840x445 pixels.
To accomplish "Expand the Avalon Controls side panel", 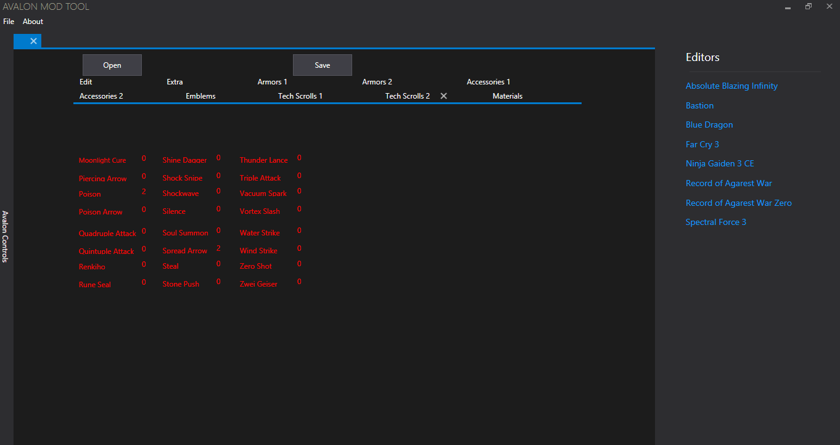I will 5,237.
